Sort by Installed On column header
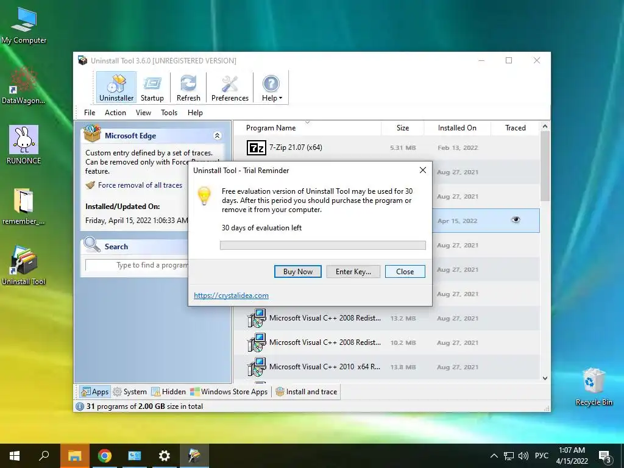This screenshot has height=468, width=624. [x=457, y=128]
